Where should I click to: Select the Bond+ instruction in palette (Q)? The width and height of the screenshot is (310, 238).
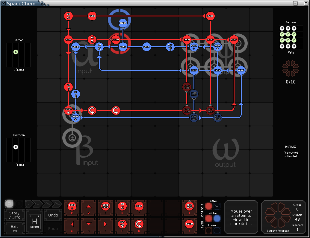[72, 207]
